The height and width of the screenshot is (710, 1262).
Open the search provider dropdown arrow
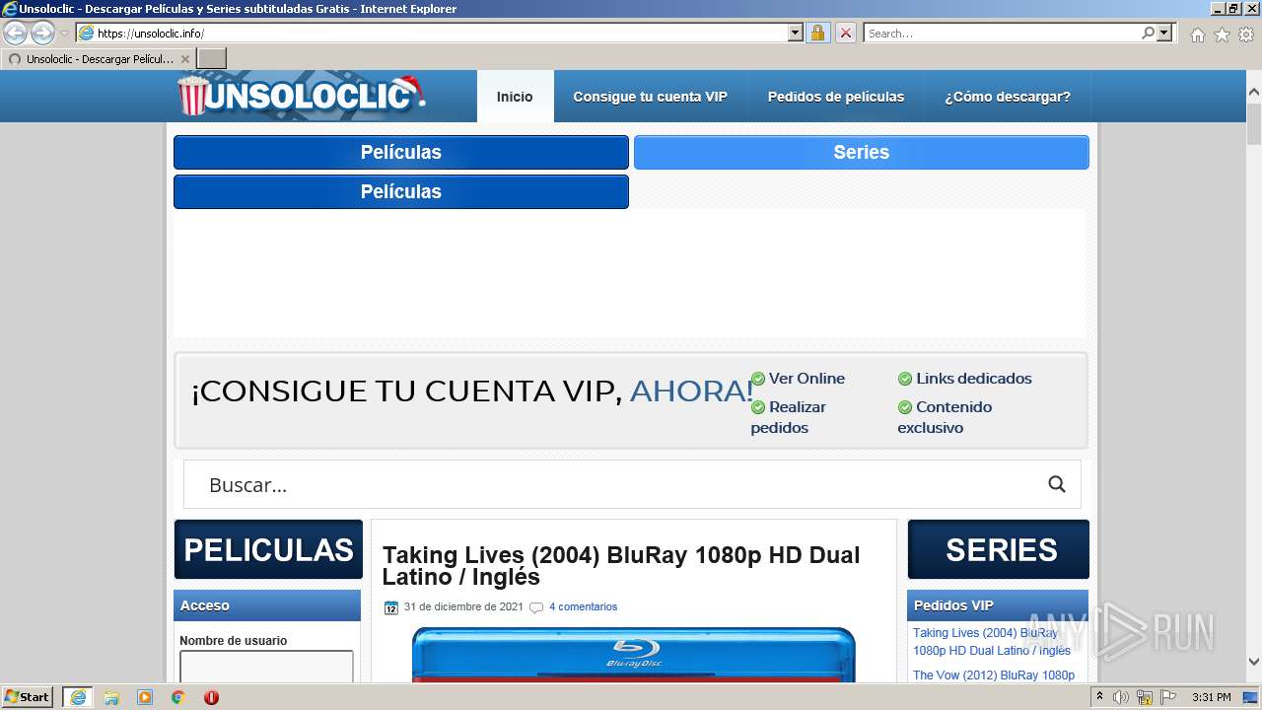coord(1164,33)
